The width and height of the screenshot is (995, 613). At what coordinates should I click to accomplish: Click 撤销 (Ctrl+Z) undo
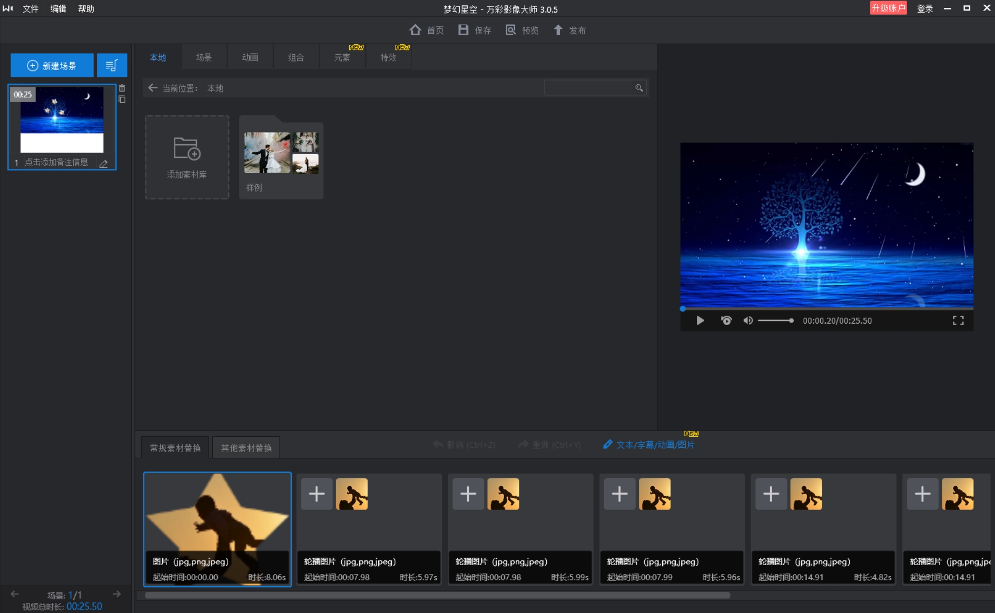point(464,445)
